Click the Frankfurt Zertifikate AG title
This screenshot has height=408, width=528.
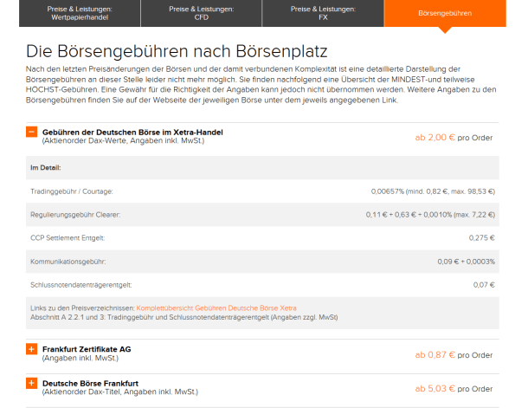coord(87,349)
